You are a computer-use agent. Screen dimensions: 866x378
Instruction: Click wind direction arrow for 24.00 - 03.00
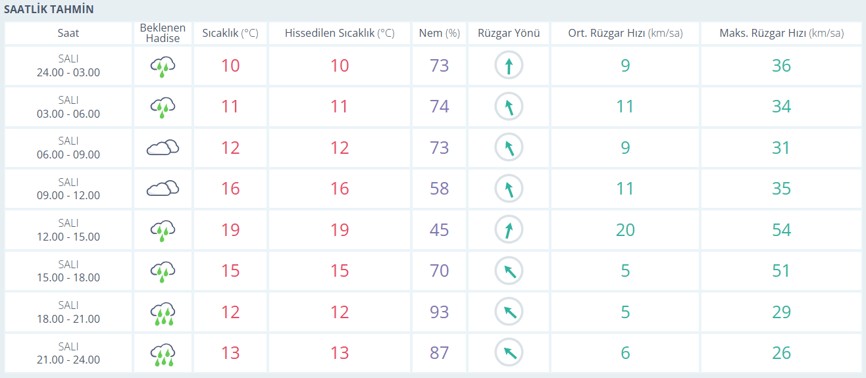[x=508, y=66]
